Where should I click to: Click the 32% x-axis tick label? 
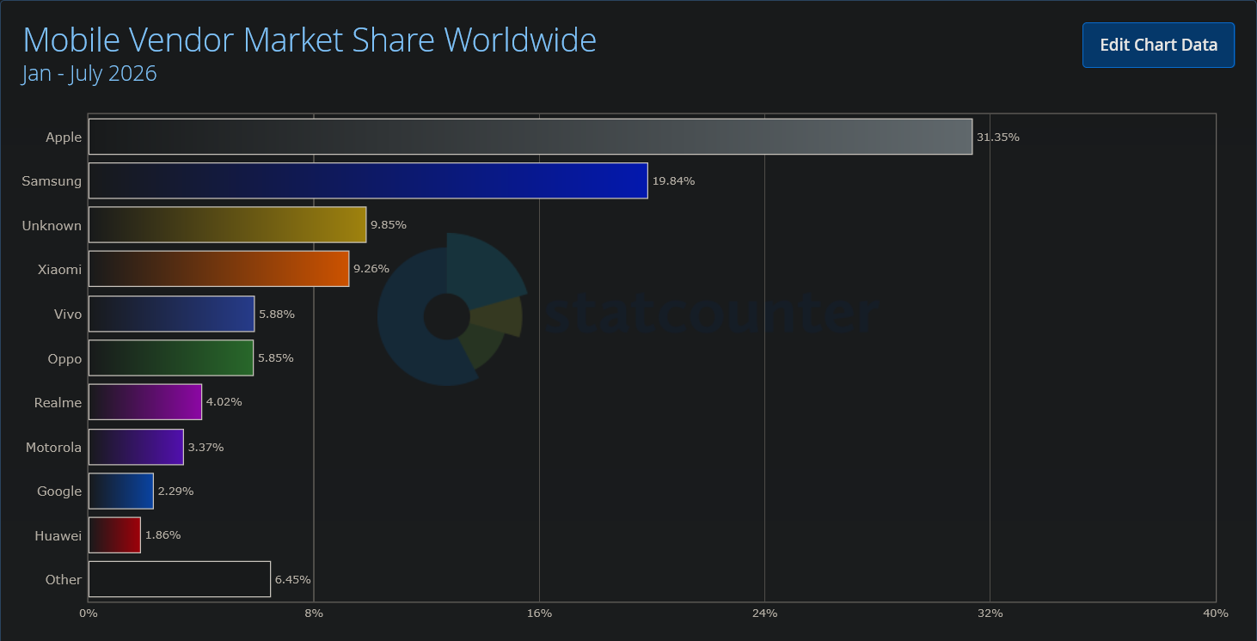[x=990, y=614]
